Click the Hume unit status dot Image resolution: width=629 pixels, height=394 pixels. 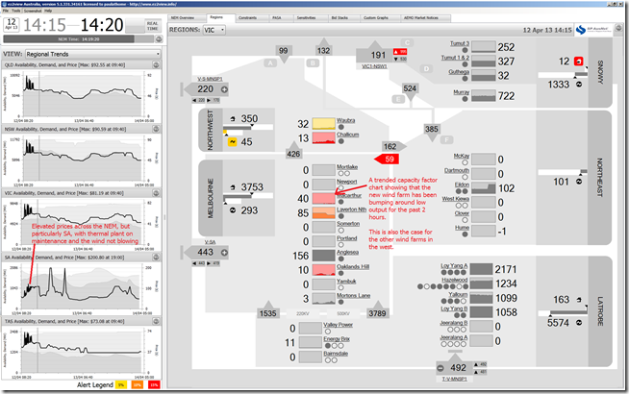(465, 234)
